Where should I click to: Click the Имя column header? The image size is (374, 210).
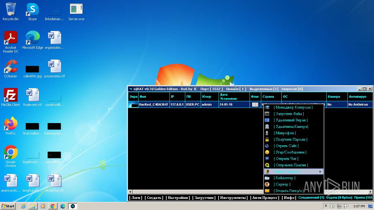(154, 97)
